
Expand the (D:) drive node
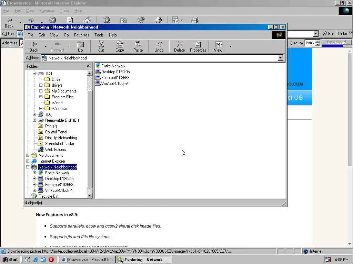pyautogui.click(x=34, y=114)
